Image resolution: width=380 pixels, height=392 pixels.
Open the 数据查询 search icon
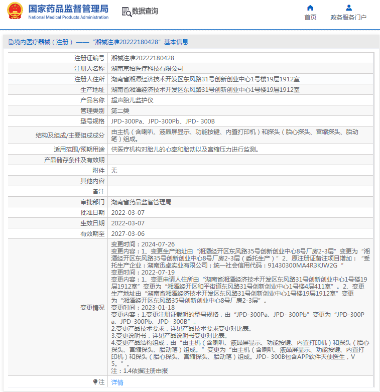tap(126, 12)
